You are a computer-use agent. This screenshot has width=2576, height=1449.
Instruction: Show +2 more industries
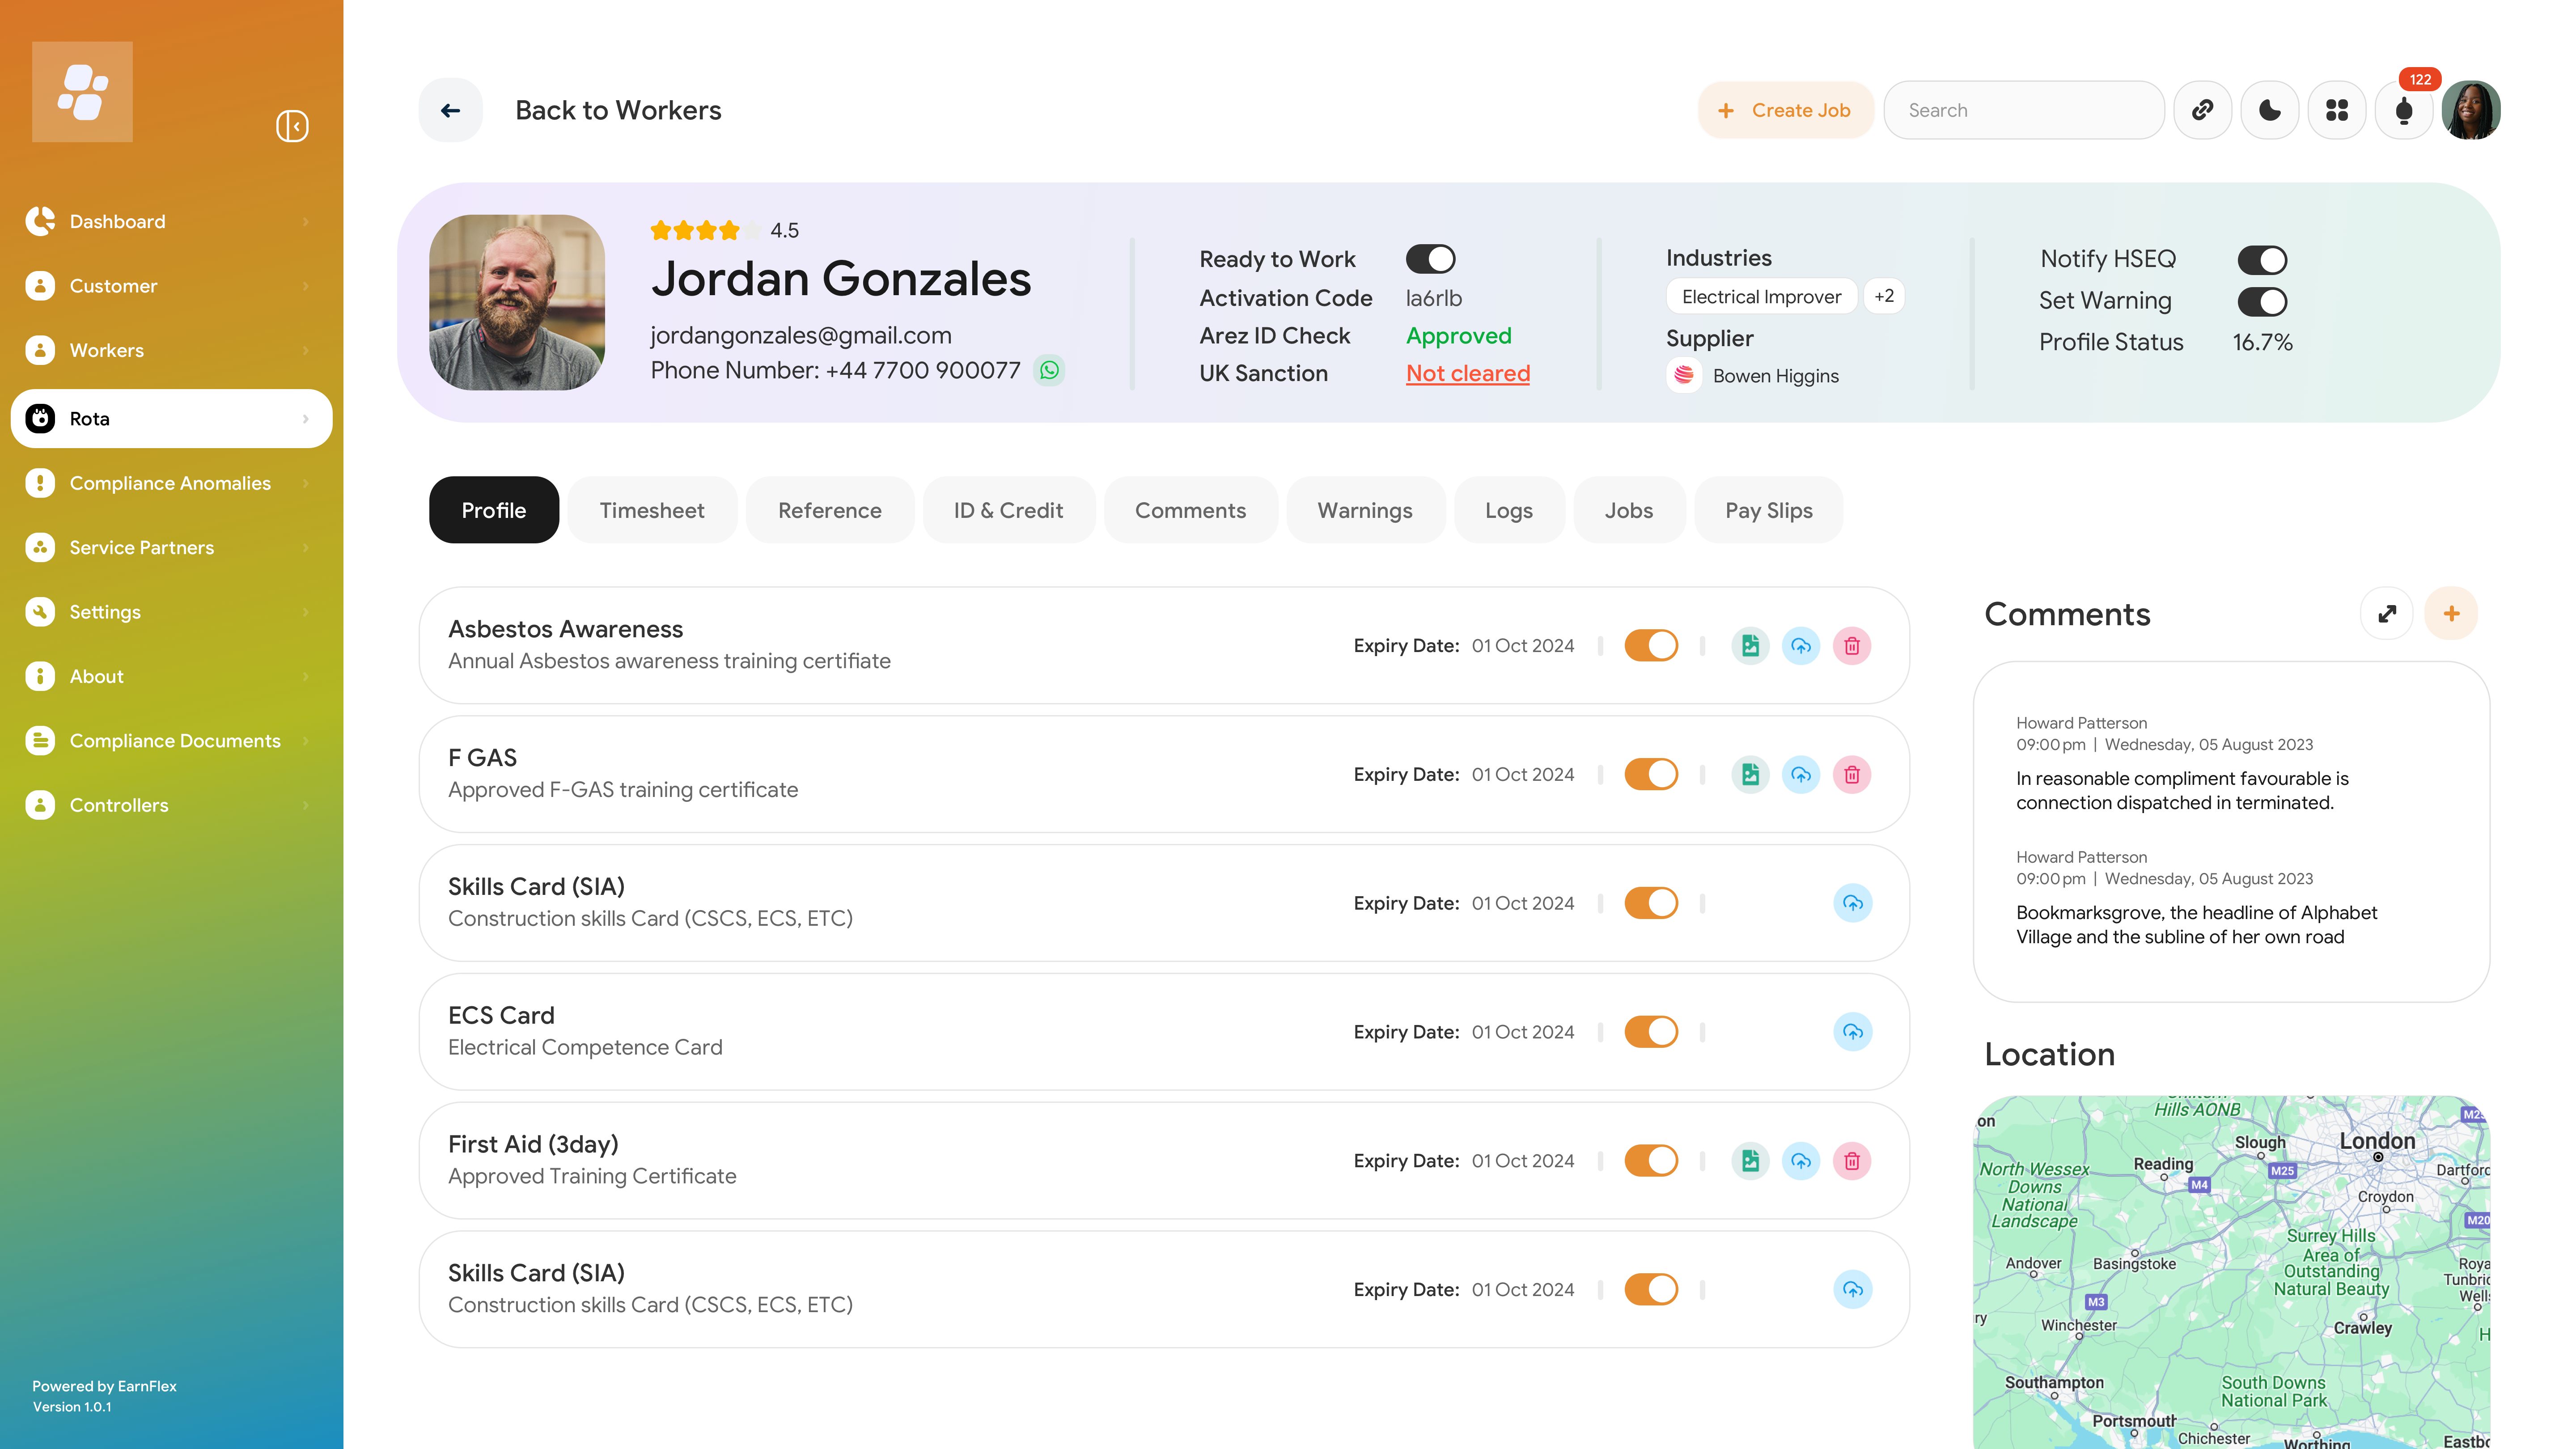tap(1884, 297)
